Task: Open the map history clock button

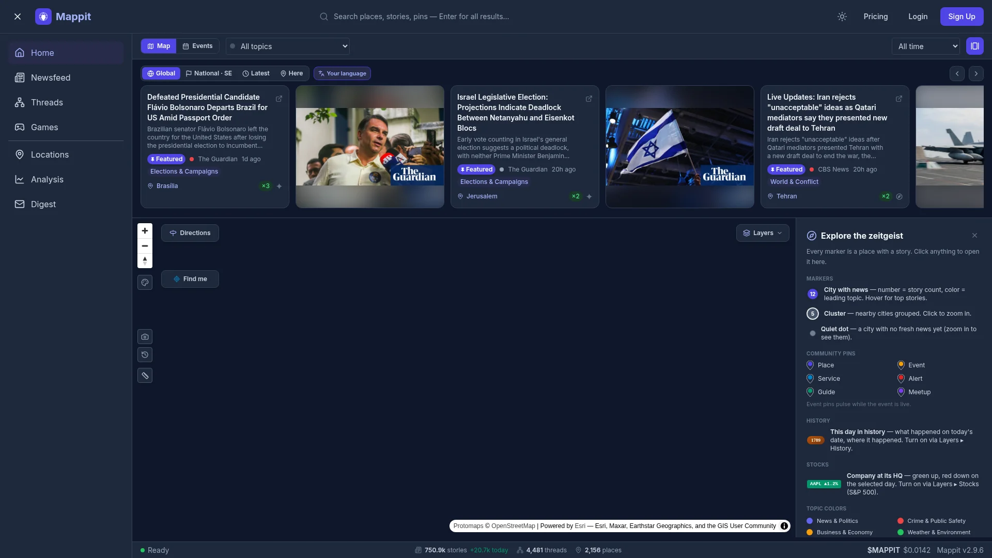Action: point(145,355)
